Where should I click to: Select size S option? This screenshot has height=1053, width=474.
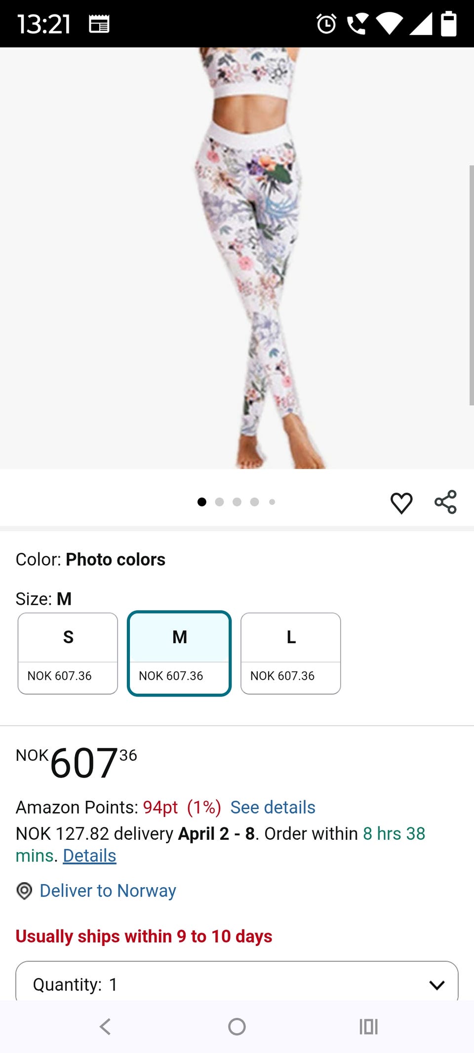click(68, 654)
